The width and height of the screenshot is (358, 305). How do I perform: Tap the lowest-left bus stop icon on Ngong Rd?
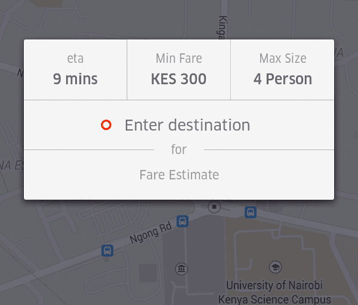point(107,251)
